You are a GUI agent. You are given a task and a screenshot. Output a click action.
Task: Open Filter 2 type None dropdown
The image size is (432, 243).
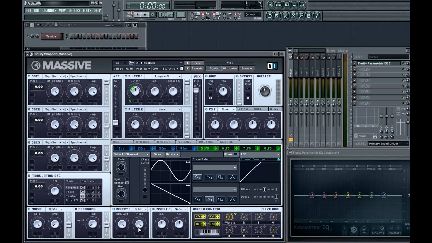(x=164, y=109)
